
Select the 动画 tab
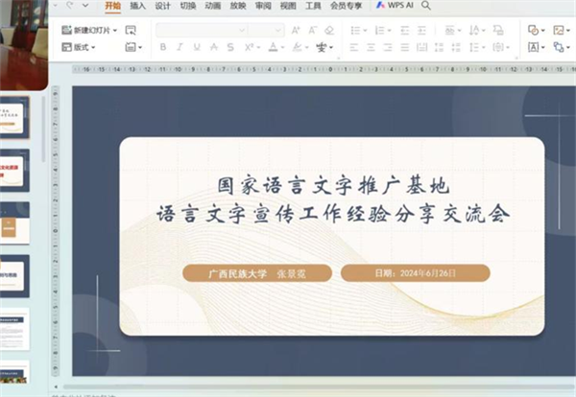(x=213, y=6)
